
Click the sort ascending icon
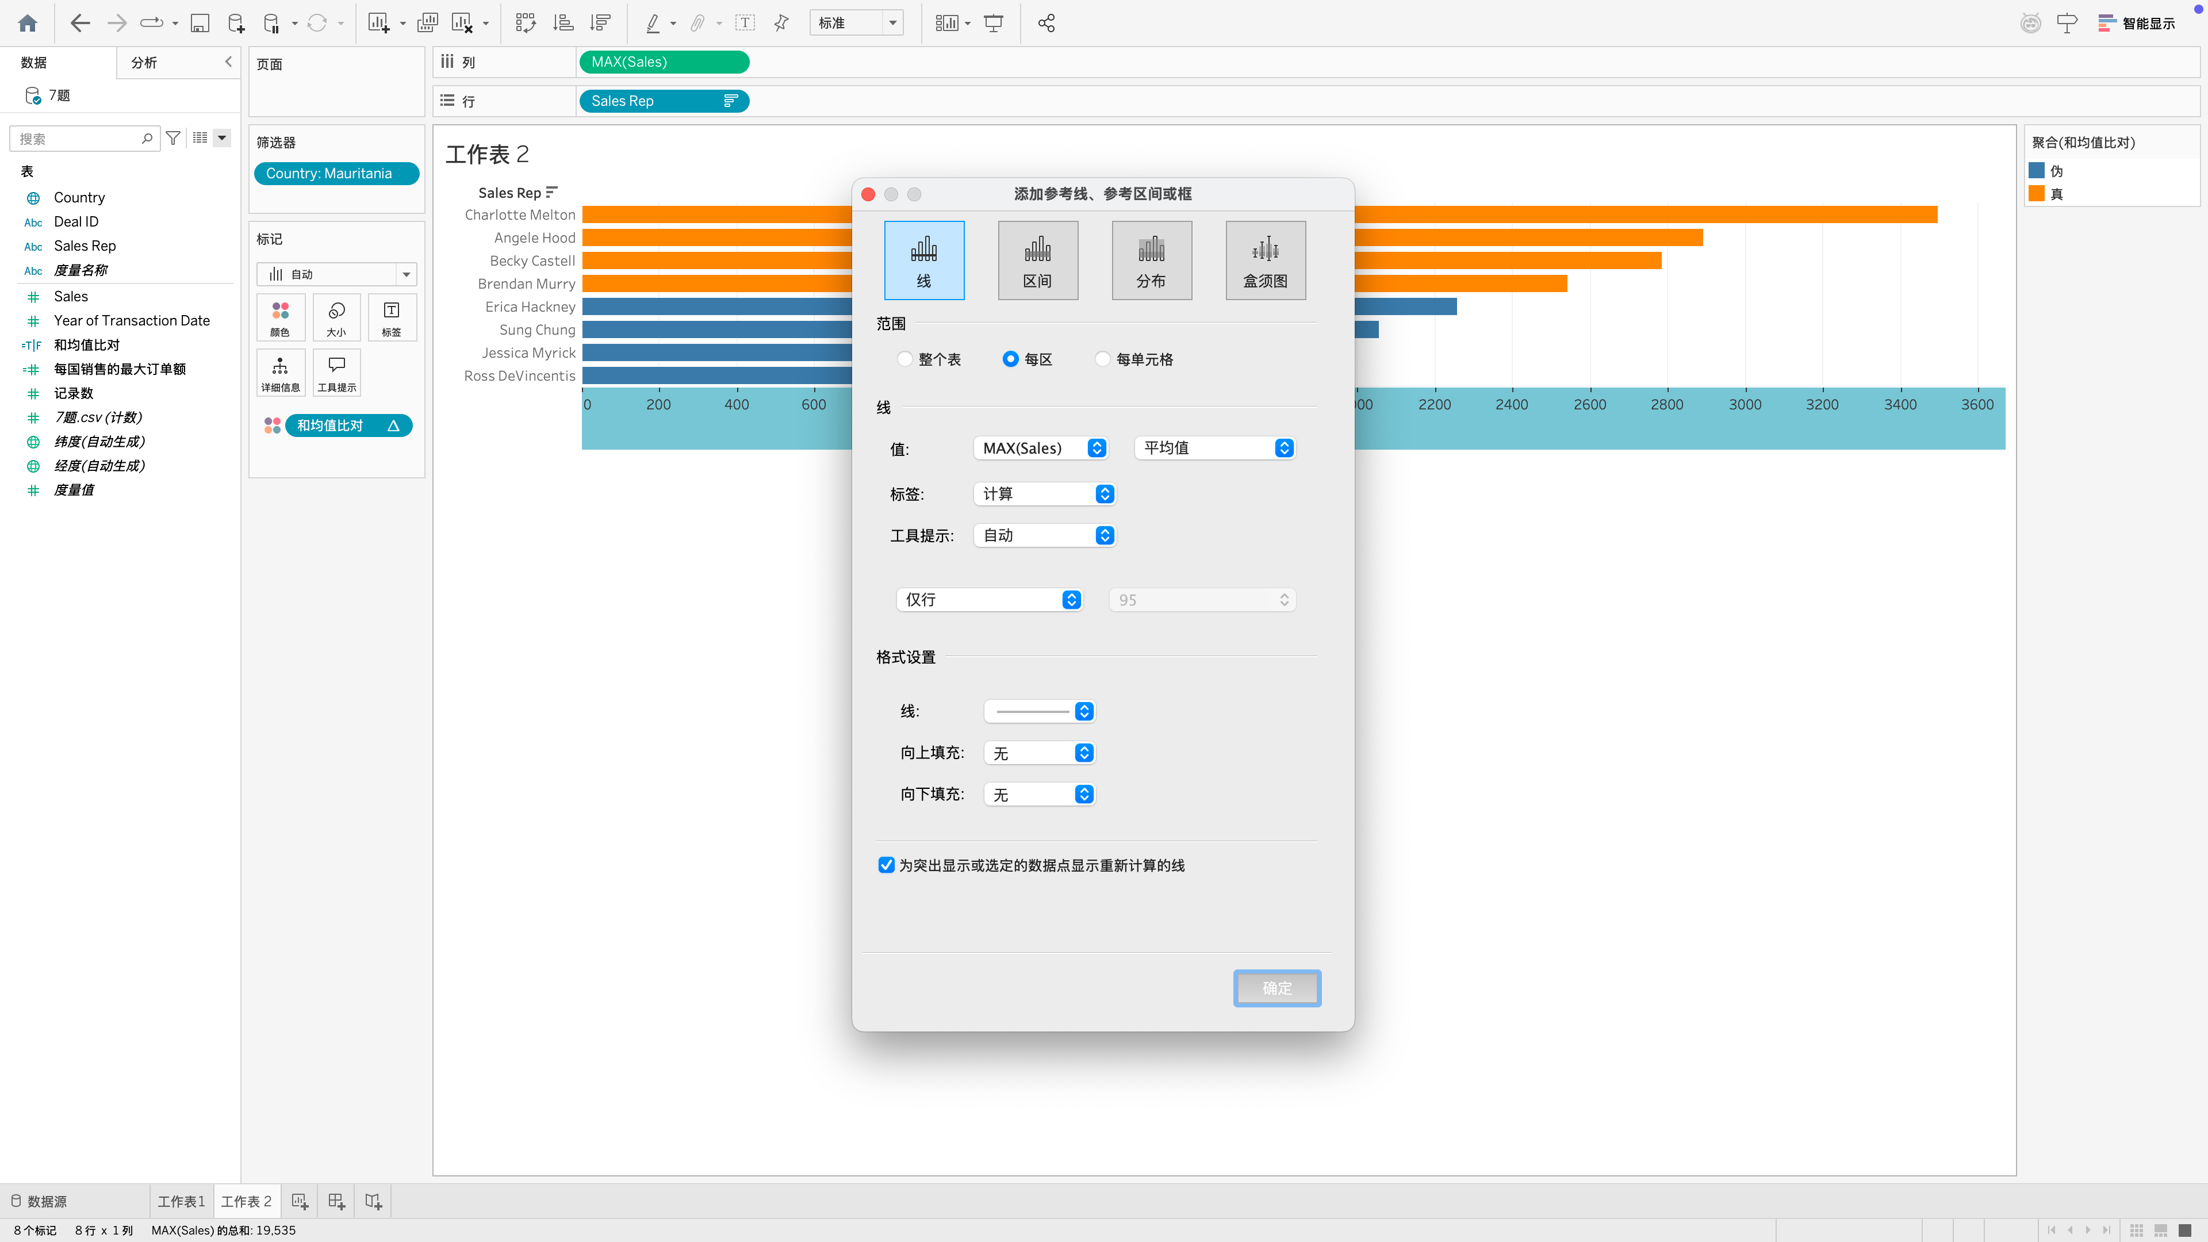[563, 23]
